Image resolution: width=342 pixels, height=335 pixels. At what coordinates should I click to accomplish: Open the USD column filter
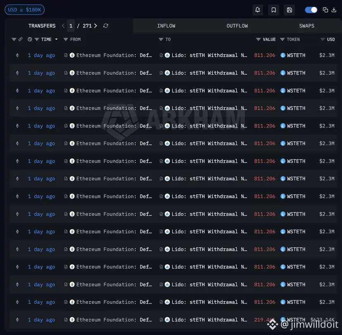(x=323, y=39)
